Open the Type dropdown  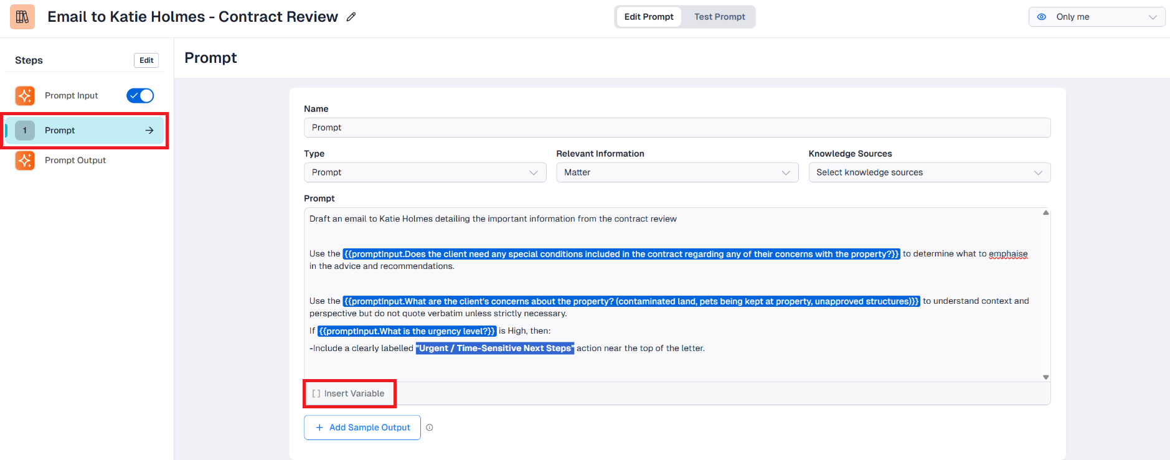coord(425,172)
